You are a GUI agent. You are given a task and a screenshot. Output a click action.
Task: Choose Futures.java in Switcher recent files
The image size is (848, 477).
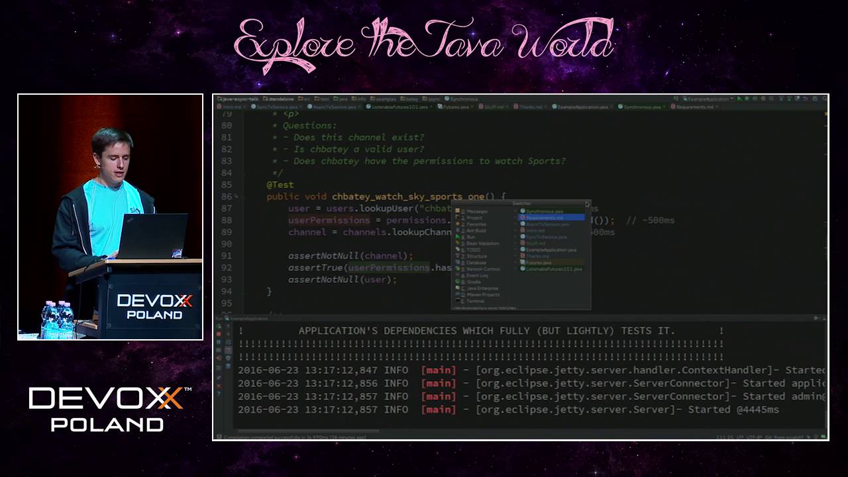pos(551,262)
